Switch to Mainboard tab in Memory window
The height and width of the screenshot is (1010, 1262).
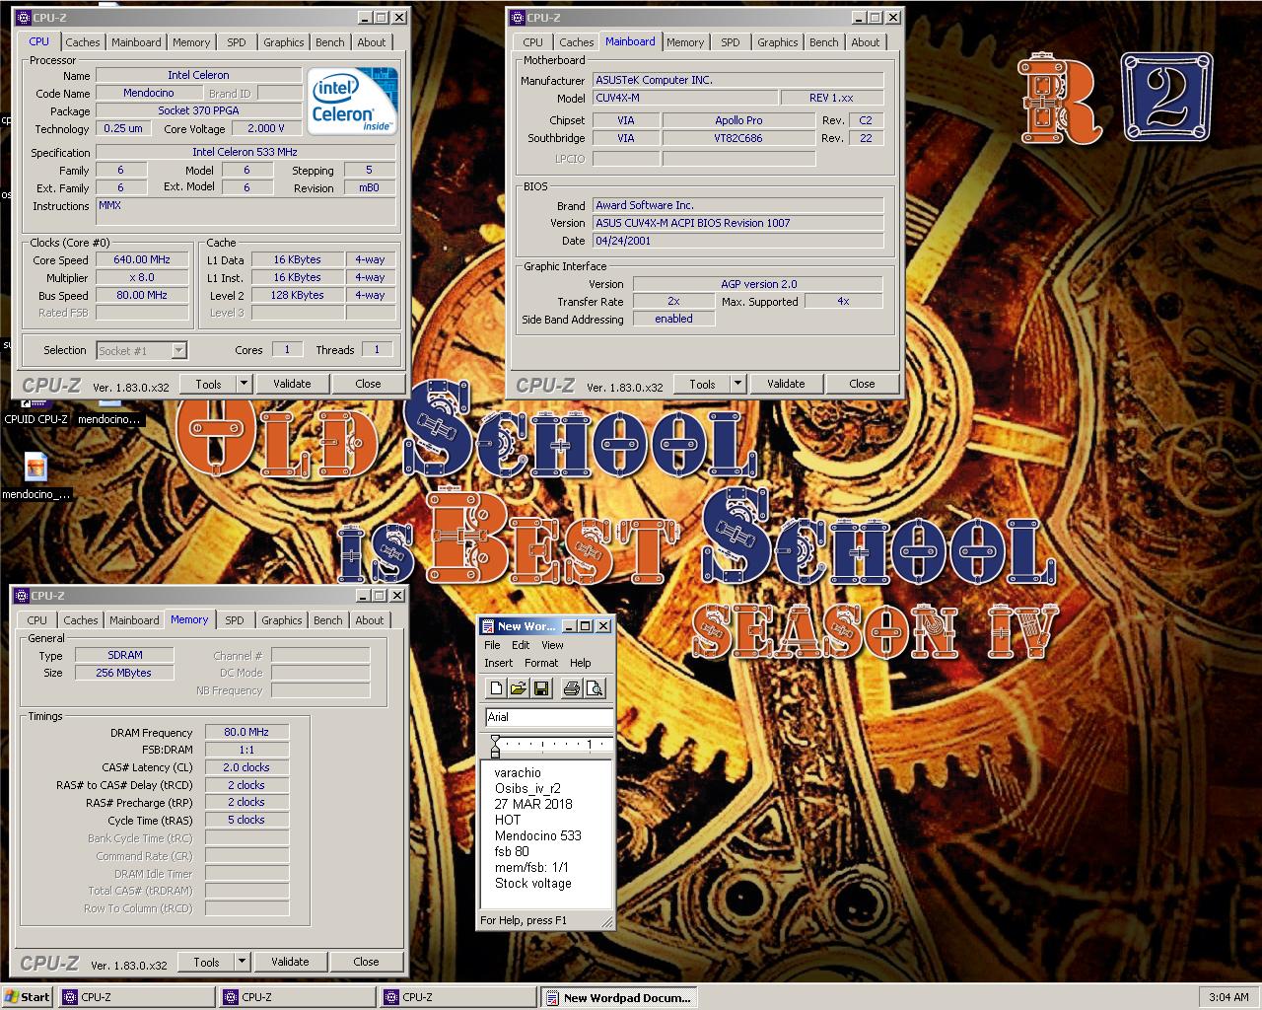point(134,620)
